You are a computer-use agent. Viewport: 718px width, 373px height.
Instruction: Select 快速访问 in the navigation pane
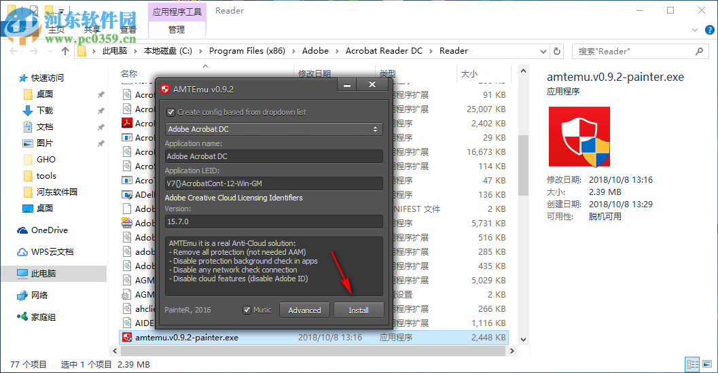47,78
